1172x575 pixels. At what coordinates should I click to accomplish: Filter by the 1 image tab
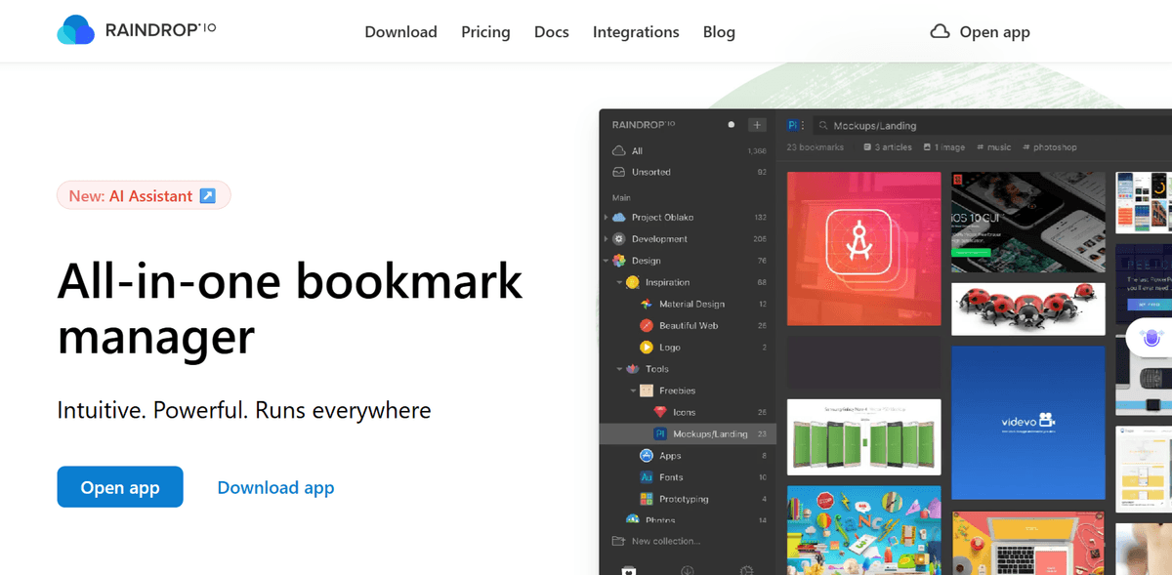pos(943,147)
